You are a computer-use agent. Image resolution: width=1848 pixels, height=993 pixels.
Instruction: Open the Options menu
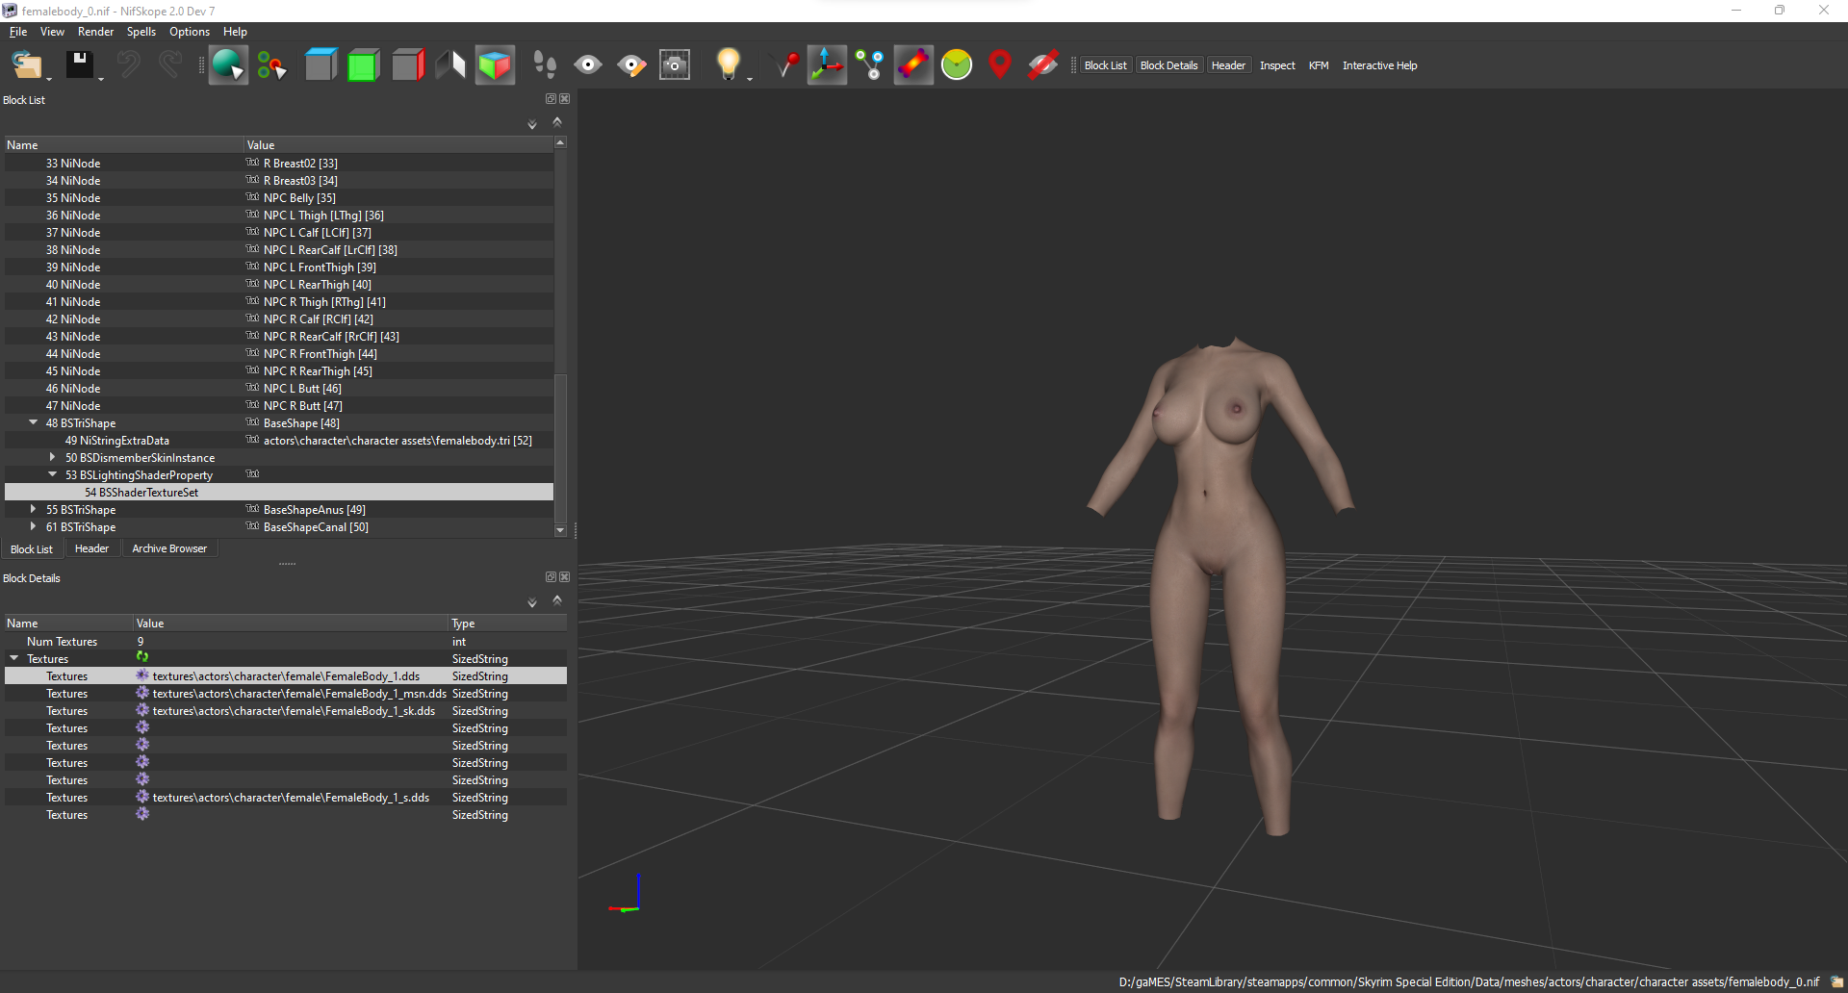[x=190, y=32]
